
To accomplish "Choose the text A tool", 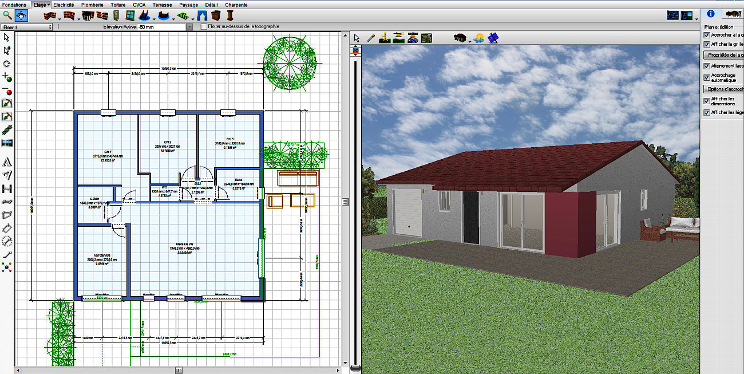I will (x=7, y=162).
